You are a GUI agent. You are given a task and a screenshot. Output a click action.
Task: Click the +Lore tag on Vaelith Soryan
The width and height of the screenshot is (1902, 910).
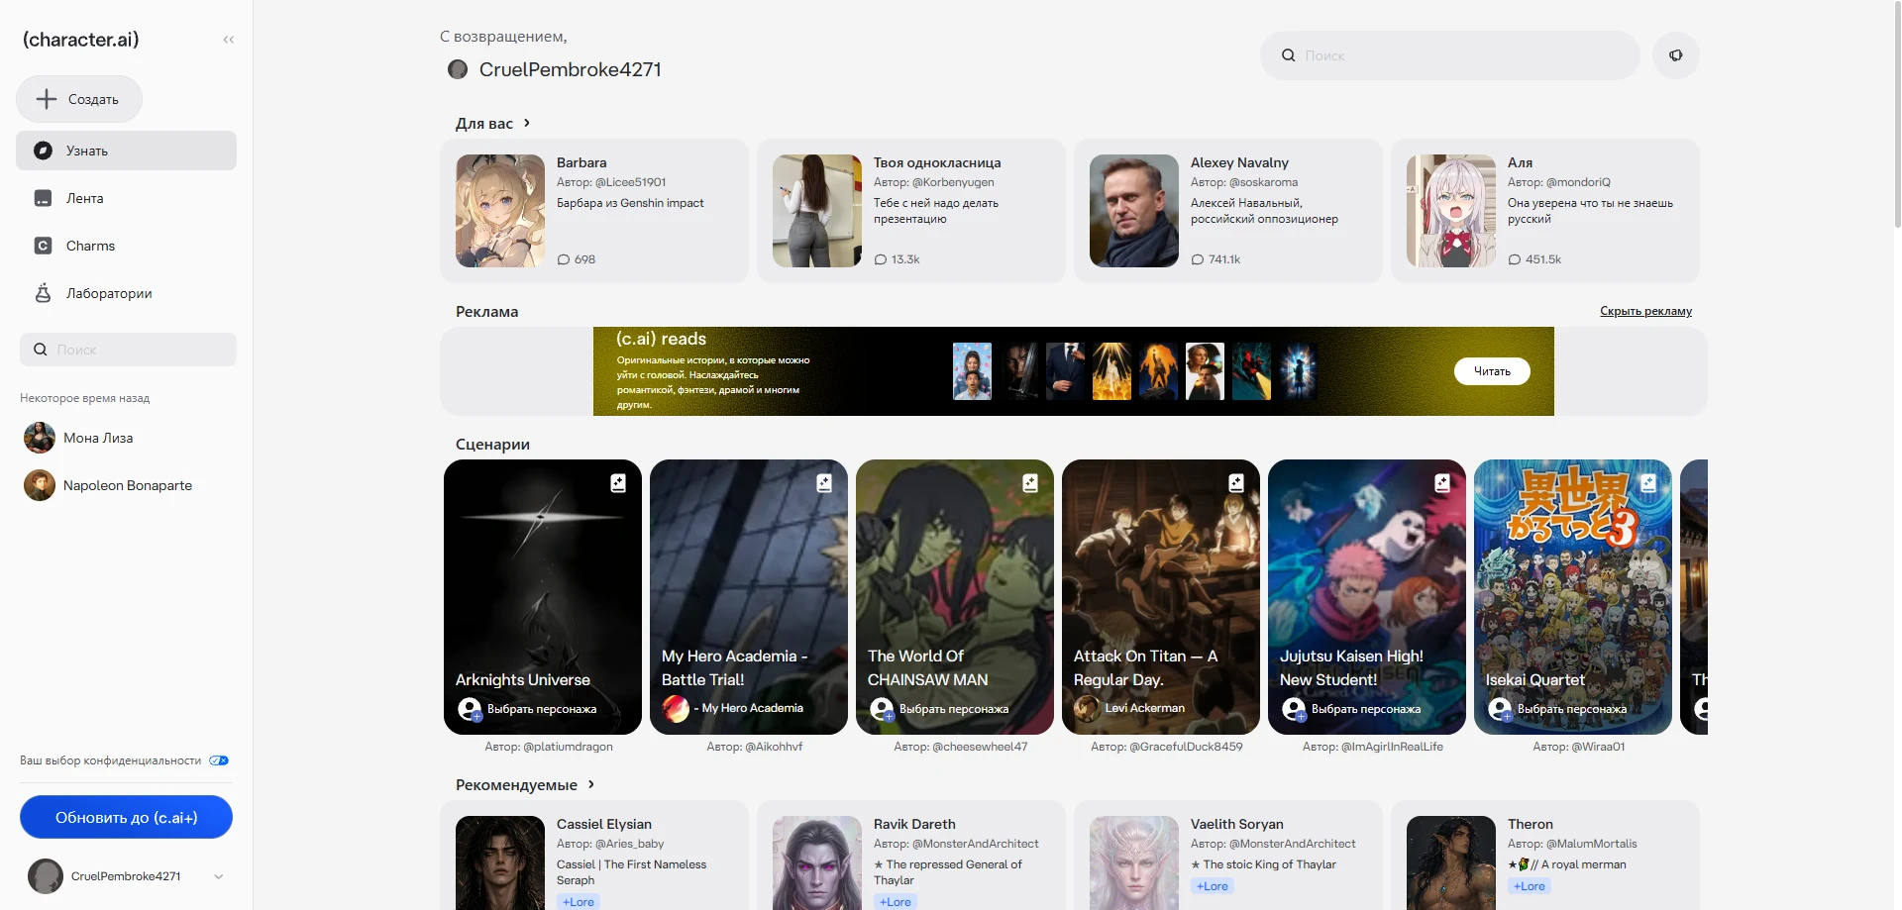1213,886
